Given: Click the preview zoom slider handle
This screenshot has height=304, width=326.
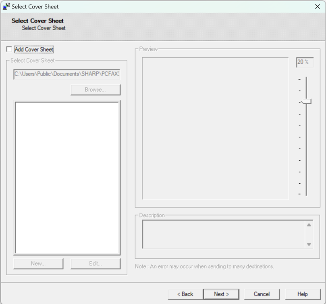Looking at the screenshot, I should [x=306, y=101].
